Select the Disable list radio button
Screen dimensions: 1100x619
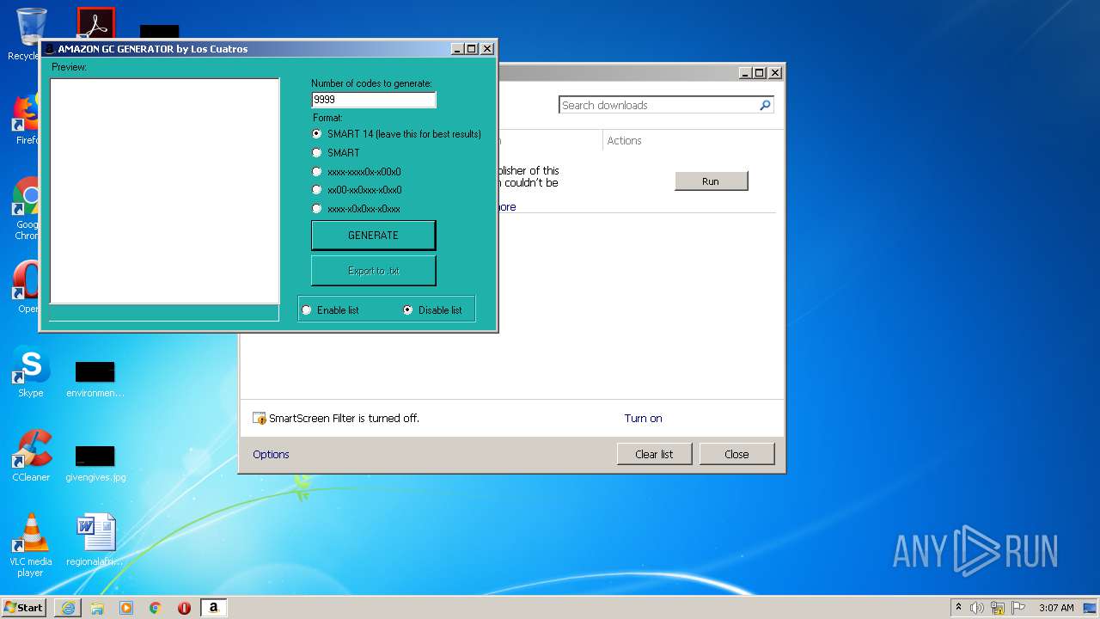tap(408, 310)
